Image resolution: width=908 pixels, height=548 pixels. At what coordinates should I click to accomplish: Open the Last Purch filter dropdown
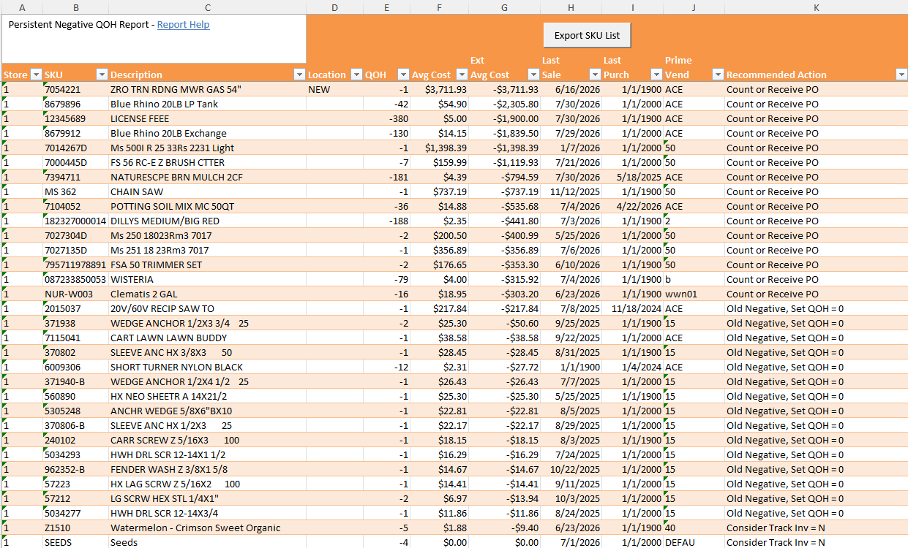point(656,75)
